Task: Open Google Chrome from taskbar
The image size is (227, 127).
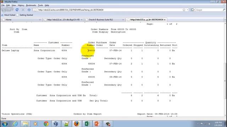Action: point(46,124)
